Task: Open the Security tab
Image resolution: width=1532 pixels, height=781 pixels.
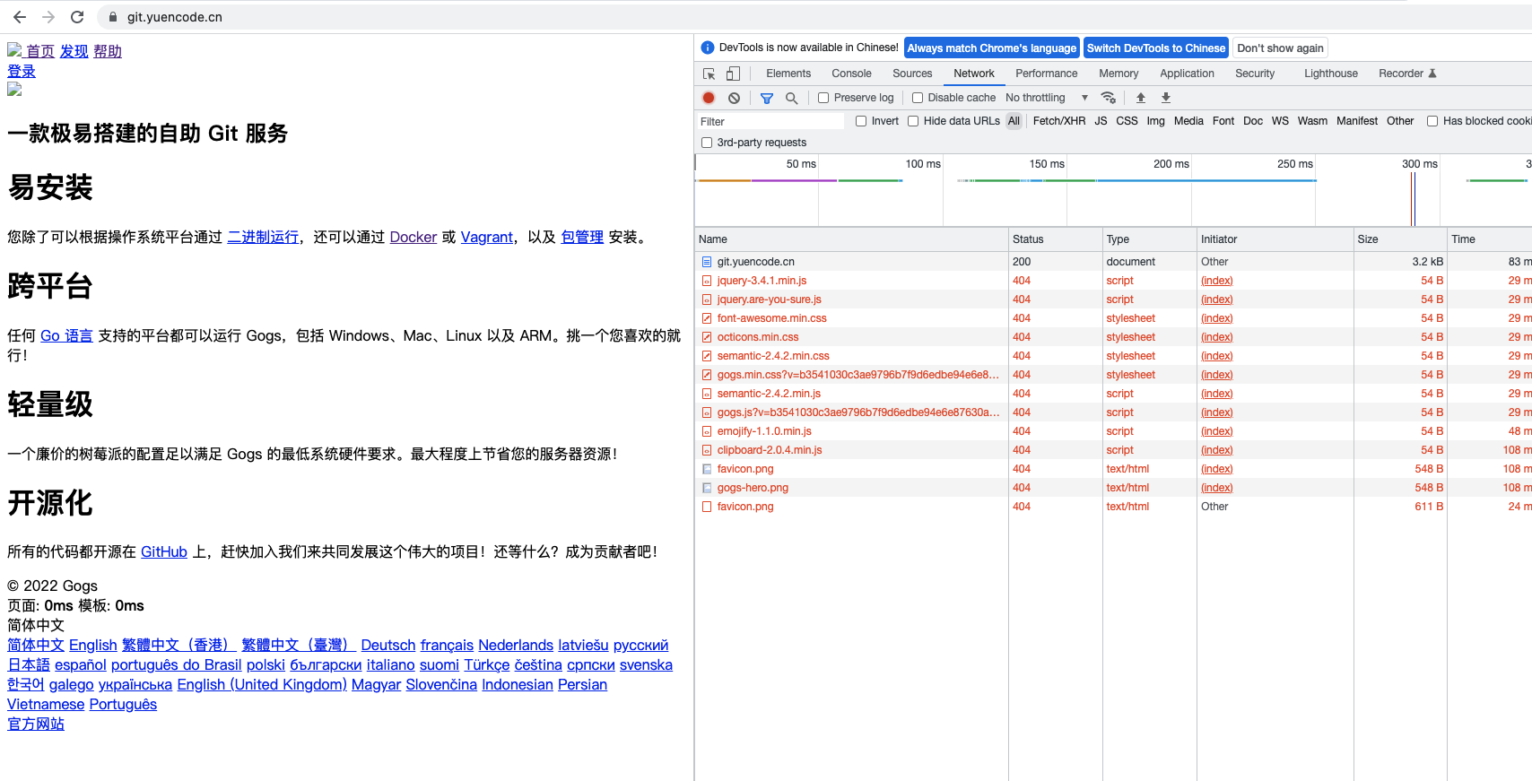Action: click(1255, 74)
